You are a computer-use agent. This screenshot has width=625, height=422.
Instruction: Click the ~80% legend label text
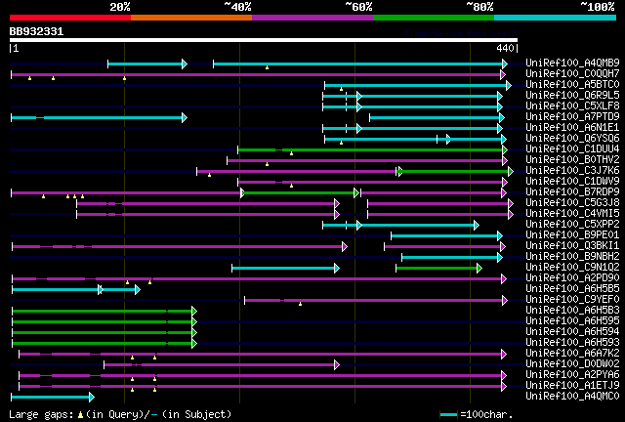pos(479,7)
